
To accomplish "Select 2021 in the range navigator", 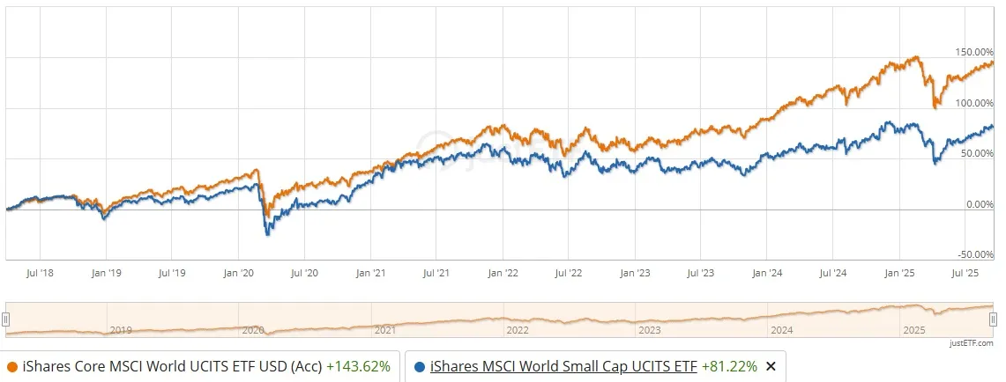I will (x=385, y=331).
